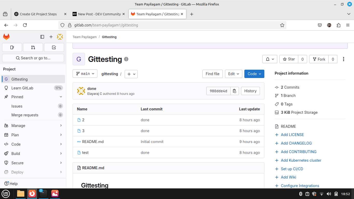This screenshot has width=354, height=199.
Task: Open the Team Payilagam breadcrumb link
Action: click(x=84, y=37)
